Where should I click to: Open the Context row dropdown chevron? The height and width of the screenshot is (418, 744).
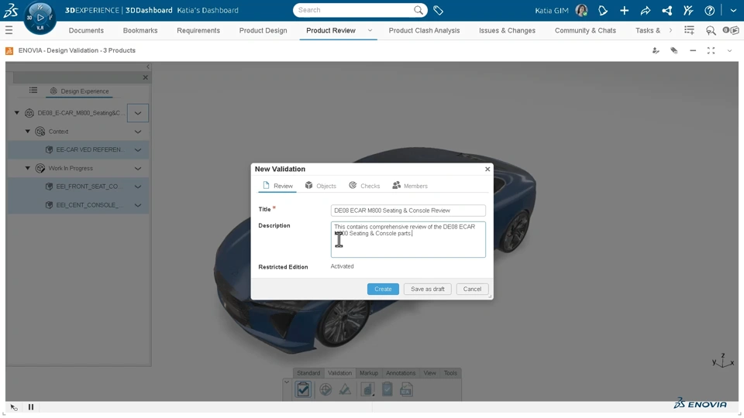tap(138, 132)
